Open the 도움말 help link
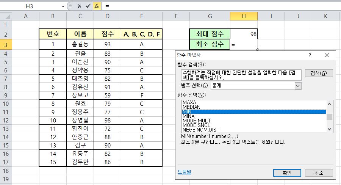This screenshot has height=185, width=341. [185, 172]
